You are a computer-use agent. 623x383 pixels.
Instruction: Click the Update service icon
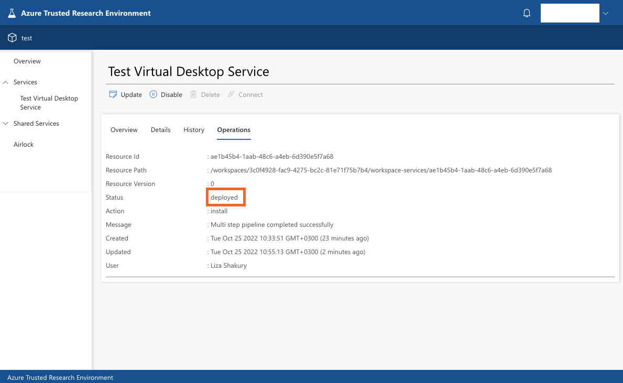tap(112, 94)
